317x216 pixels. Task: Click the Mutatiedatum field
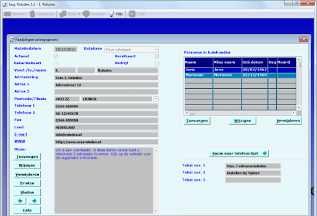coord(66,49)
